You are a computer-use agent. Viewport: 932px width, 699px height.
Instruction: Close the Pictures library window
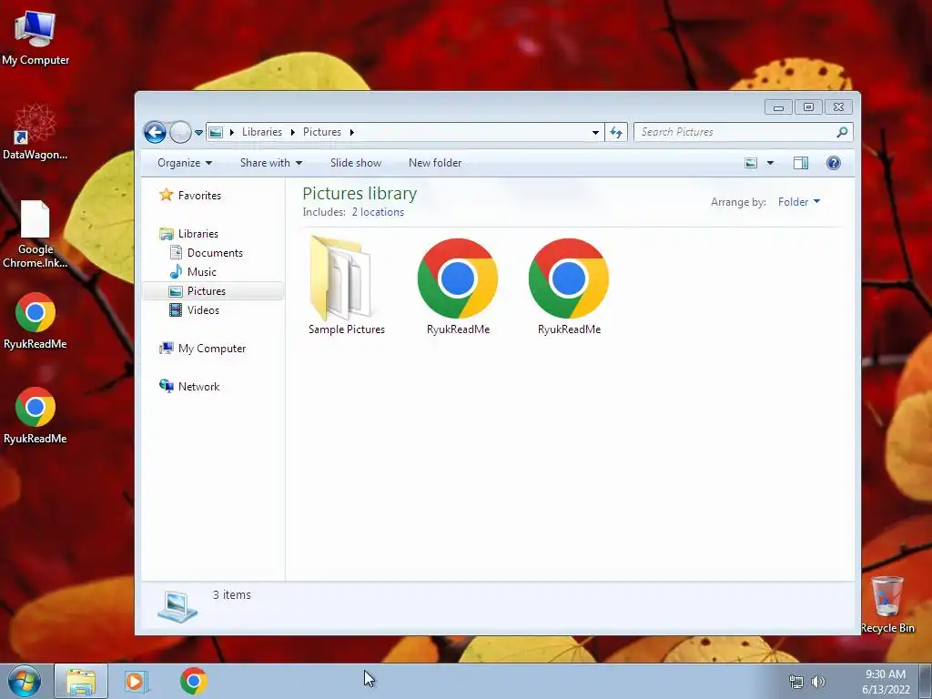(x=838, y=107)
